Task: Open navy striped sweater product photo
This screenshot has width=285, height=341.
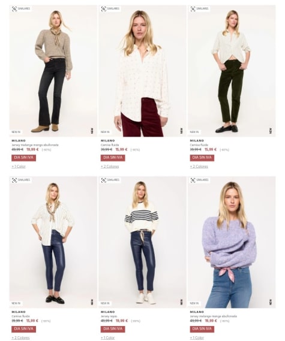Action: point(142,242)
